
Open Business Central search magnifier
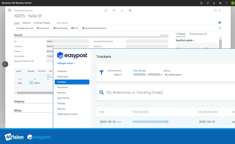point(207,3)
